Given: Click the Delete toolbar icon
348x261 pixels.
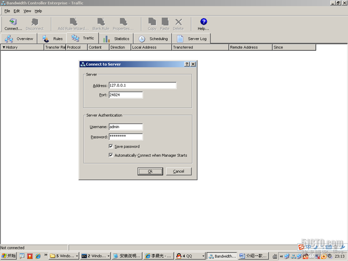Looking at the screenshot, I should point(178,24).
